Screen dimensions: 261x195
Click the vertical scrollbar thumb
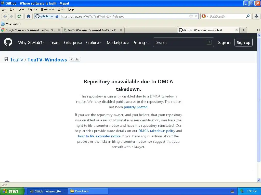click(x=259, y=100)
